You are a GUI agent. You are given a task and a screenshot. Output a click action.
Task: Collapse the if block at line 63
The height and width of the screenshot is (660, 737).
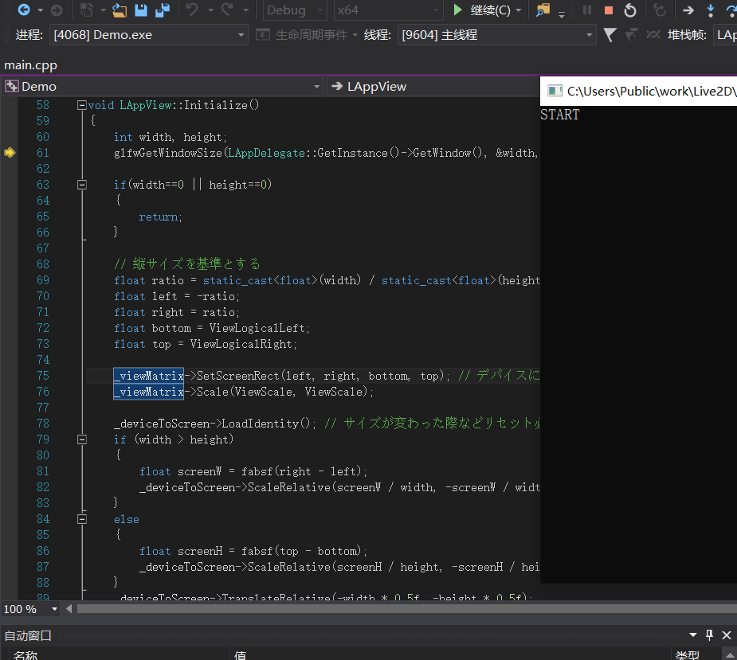click(81, 185)
